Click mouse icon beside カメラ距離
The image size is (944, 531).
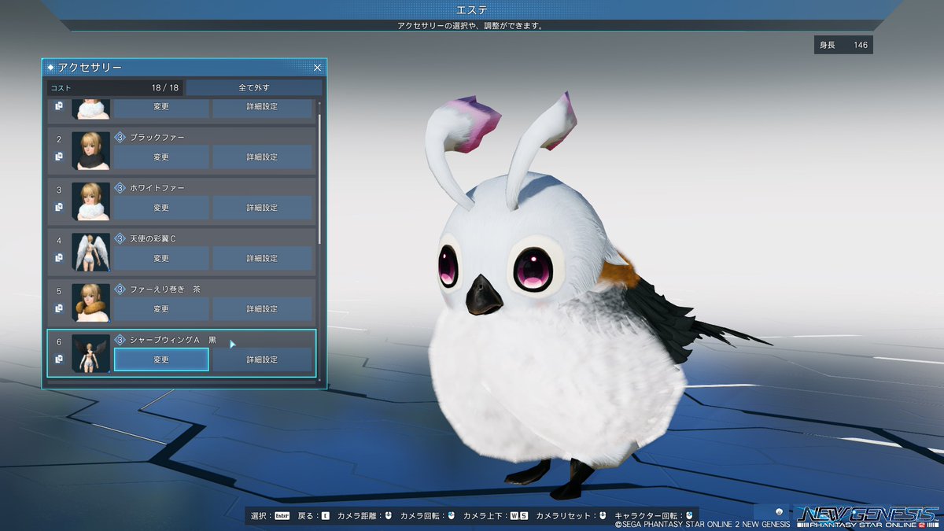pyautogui.click(x=388, y=516)
